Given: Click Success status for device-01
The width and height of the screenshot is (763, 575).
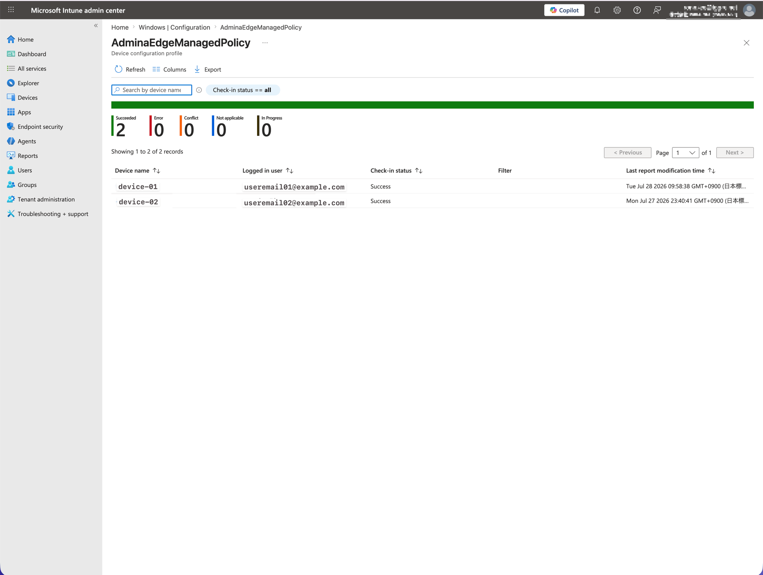Looking at the screenshot, I should pyautogui.click(x=380, y=187).
